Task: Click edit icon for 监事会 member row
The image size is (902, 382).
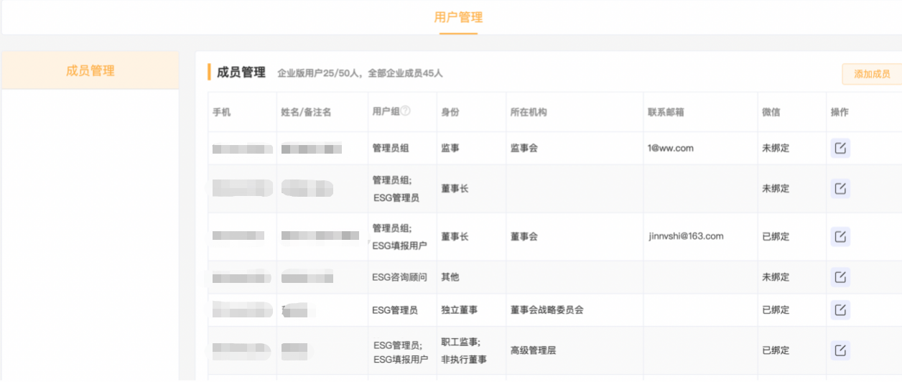Action: point(840,149)
